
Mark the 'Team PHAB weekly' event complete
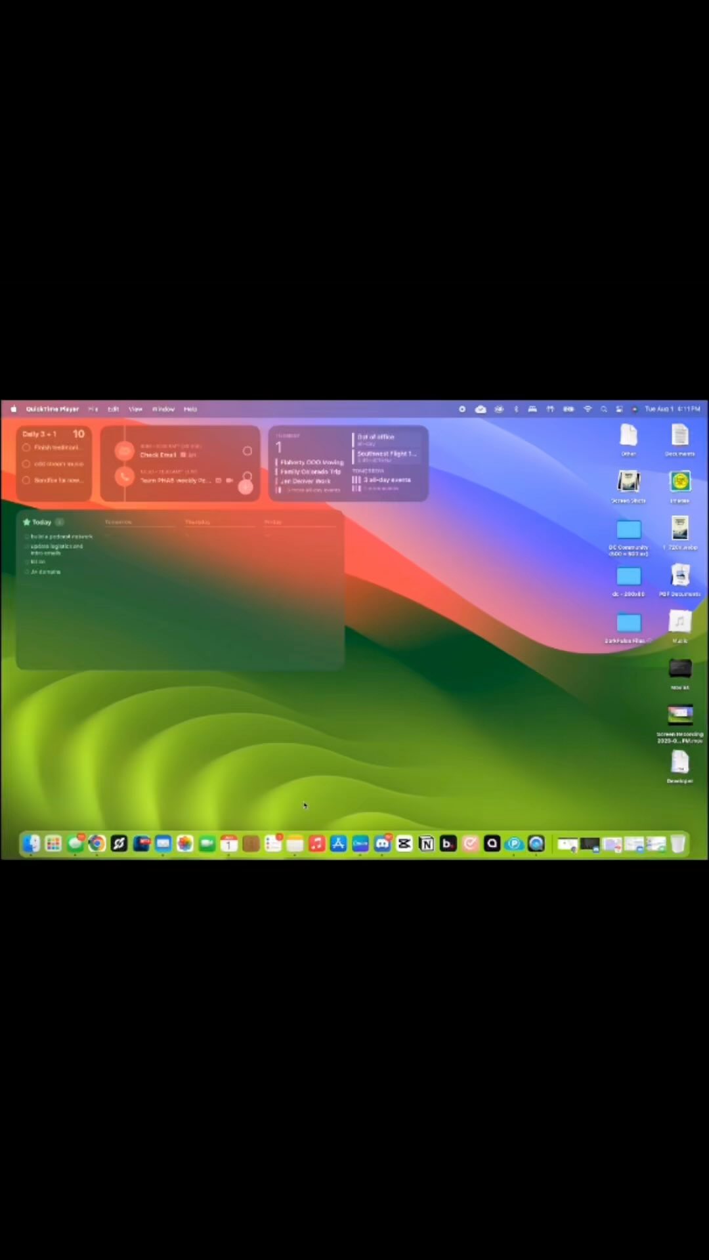[x=247, y=476]
